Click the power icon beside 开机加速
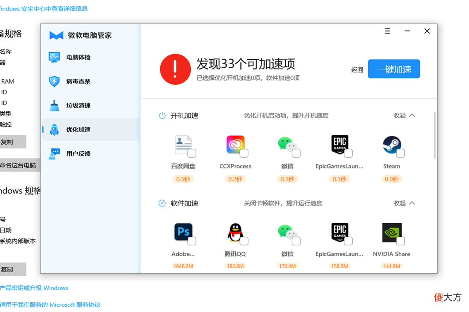Image resolution: width=469 pixels, height=312 pixels. [x=162, y=115]
